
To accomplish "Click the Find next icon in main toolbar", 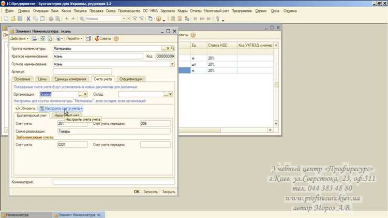I will (x=135, y=19).
